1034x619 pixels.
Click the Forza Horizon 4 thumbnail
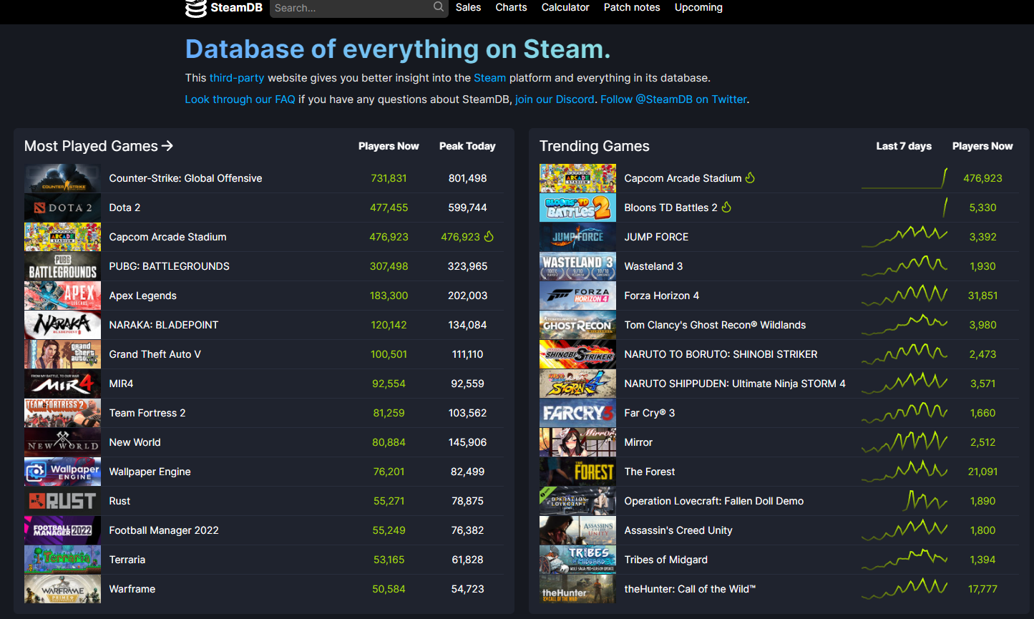click(577, 296)
